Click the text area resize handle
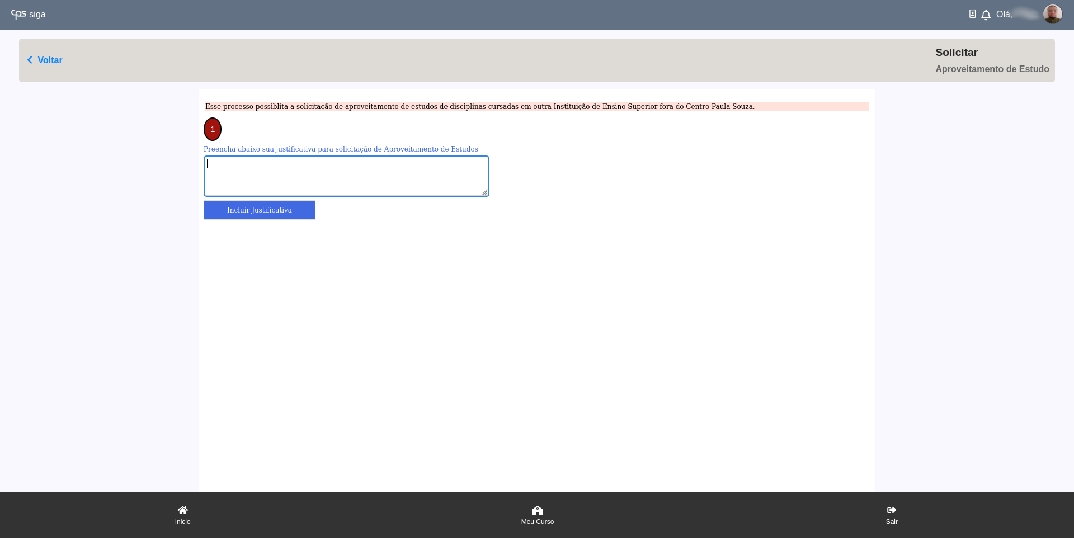1074x538 pixels. pos(484,192)
